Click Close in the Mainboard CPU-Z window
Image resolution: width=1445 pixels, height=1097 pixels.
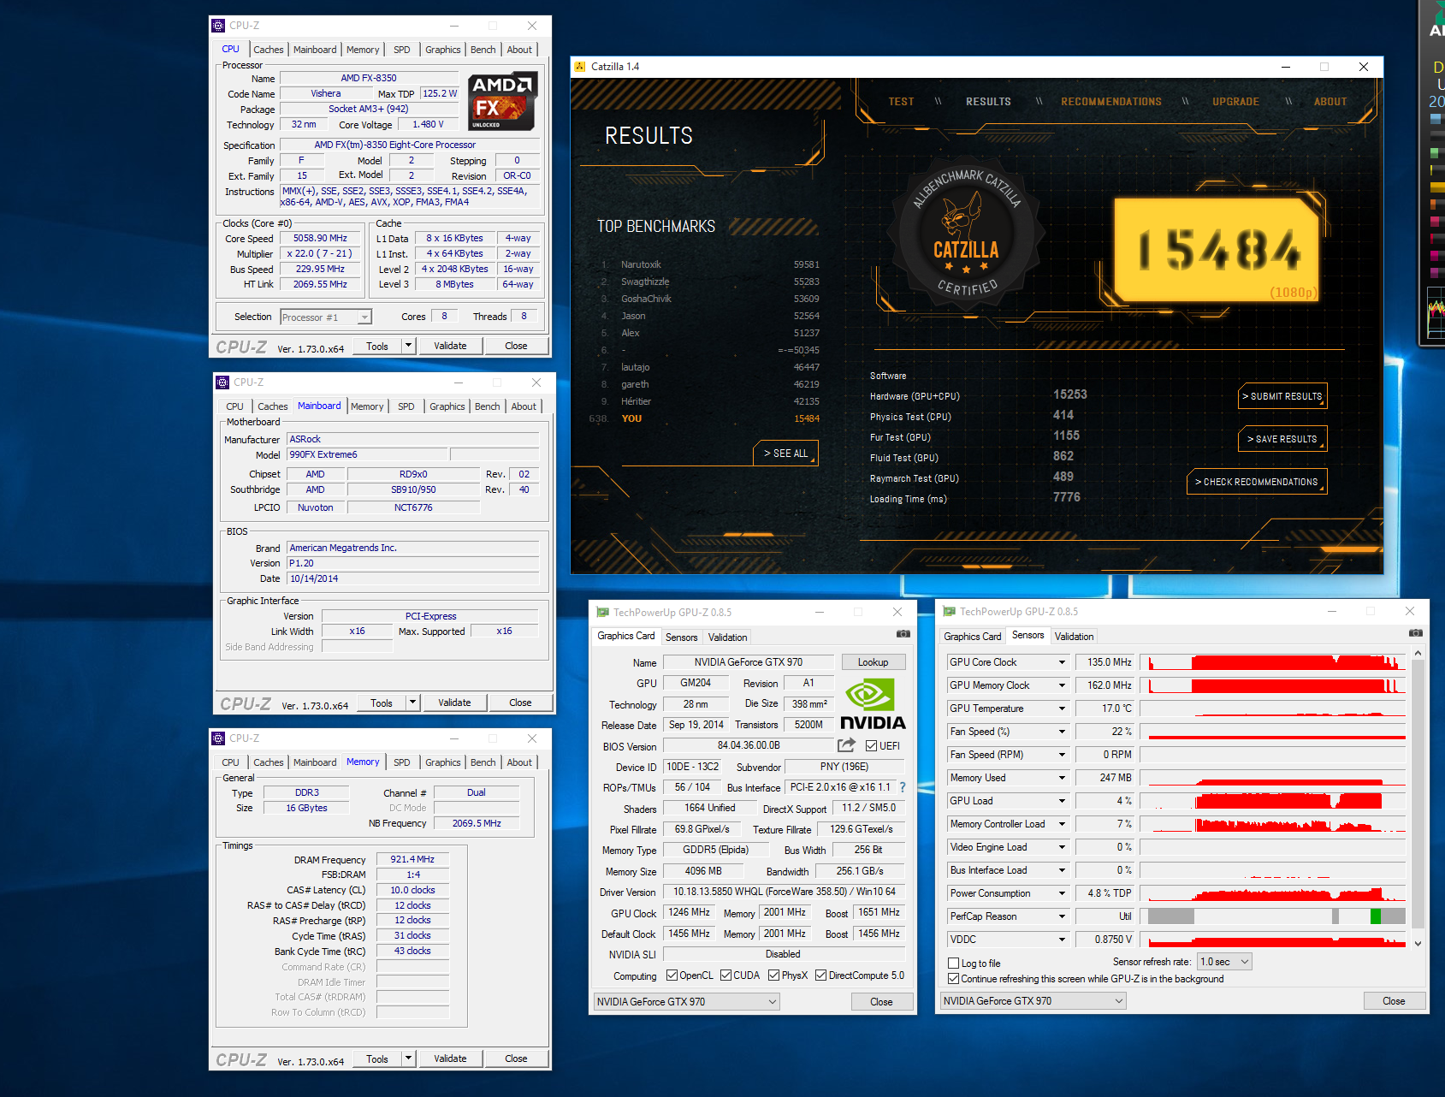pos(520,703)
